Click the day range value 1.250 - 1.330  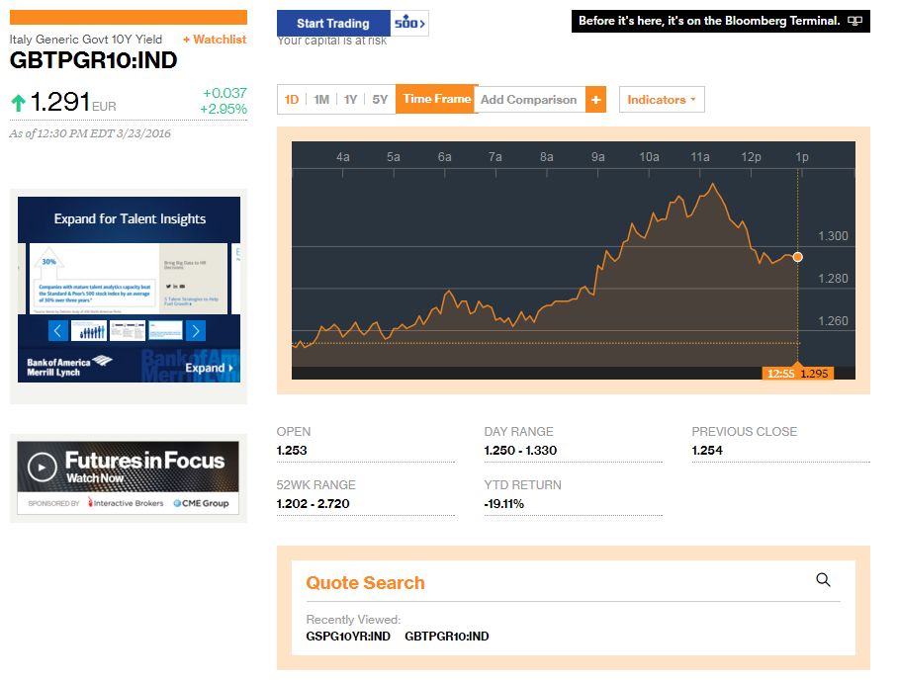pos(520,451)
